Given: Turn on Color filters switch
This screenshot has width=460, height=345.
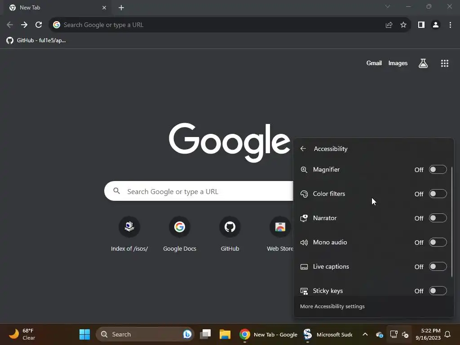Looking at the screenshot, I should [x=438, y=194].
